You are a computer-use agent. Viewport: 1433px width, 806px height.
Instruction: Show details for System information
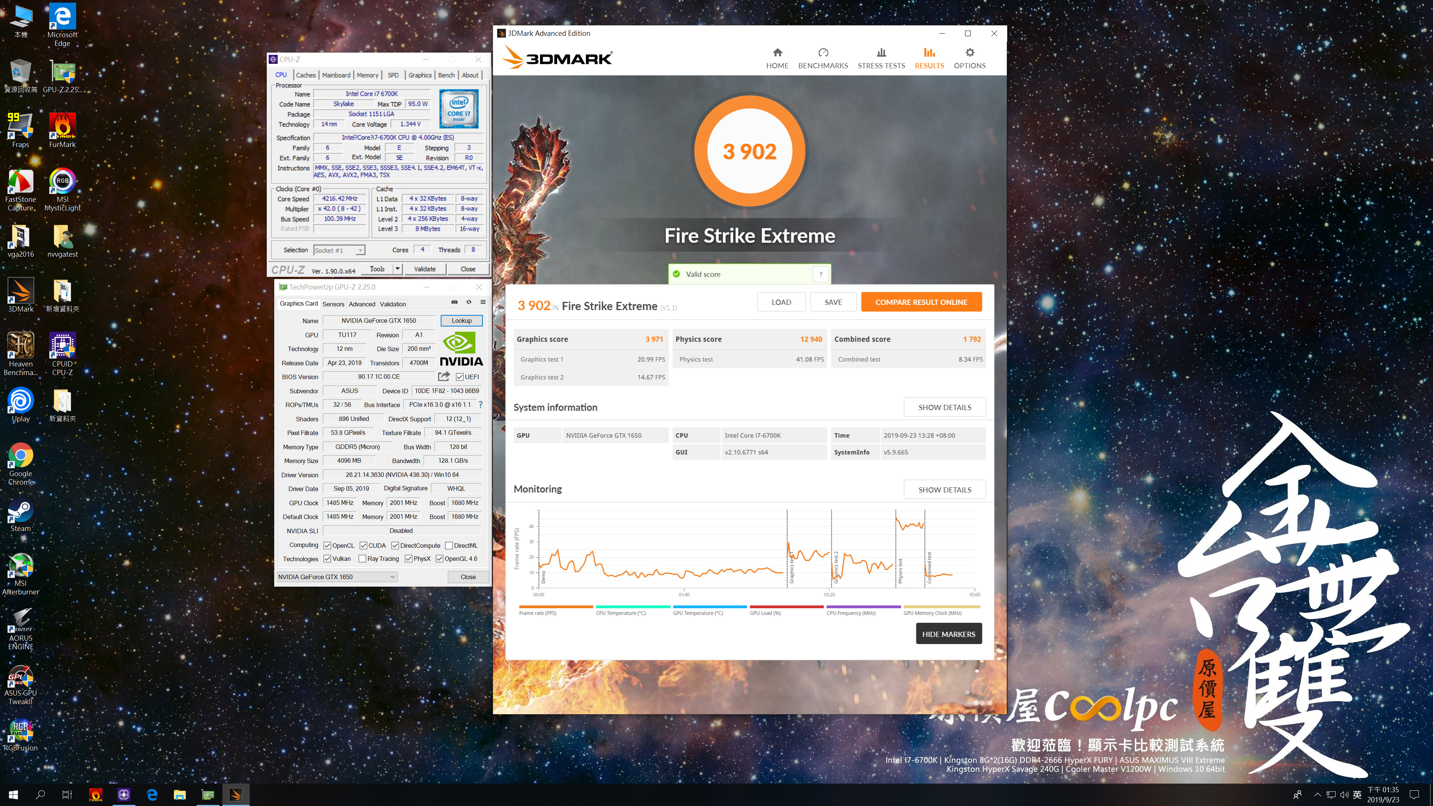(945, 407)
